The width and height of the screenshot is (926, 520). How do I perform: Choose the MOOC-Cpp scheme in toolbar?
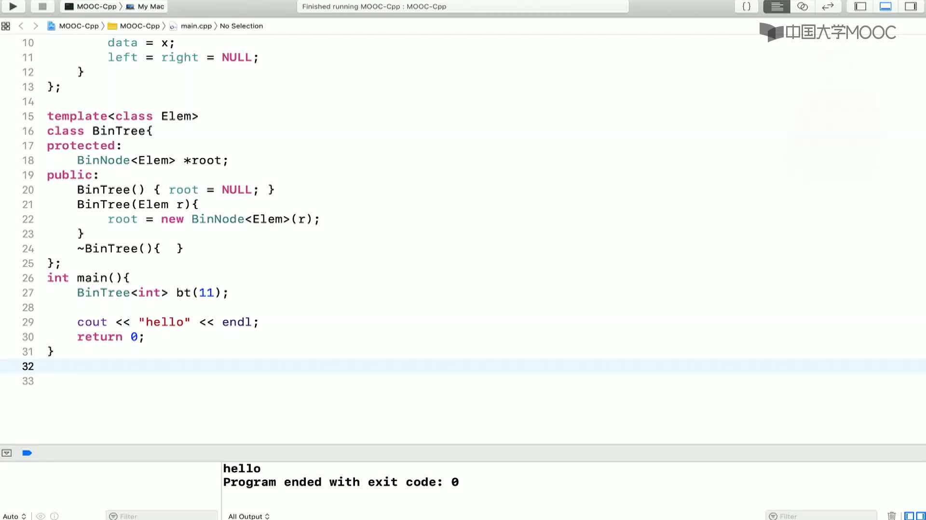click(x=91, y=6)
